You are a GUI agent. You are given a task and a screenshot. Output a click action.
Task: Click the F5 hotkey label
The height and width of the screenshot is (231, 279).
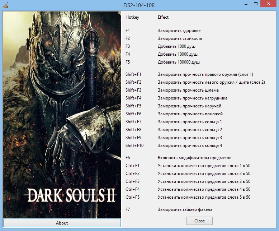(128, 62)
